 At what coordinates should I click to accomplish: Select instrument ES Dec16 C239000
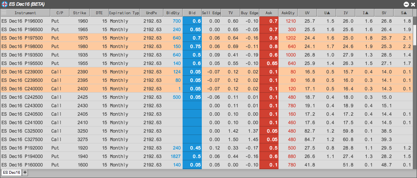(x=22, y=72)
